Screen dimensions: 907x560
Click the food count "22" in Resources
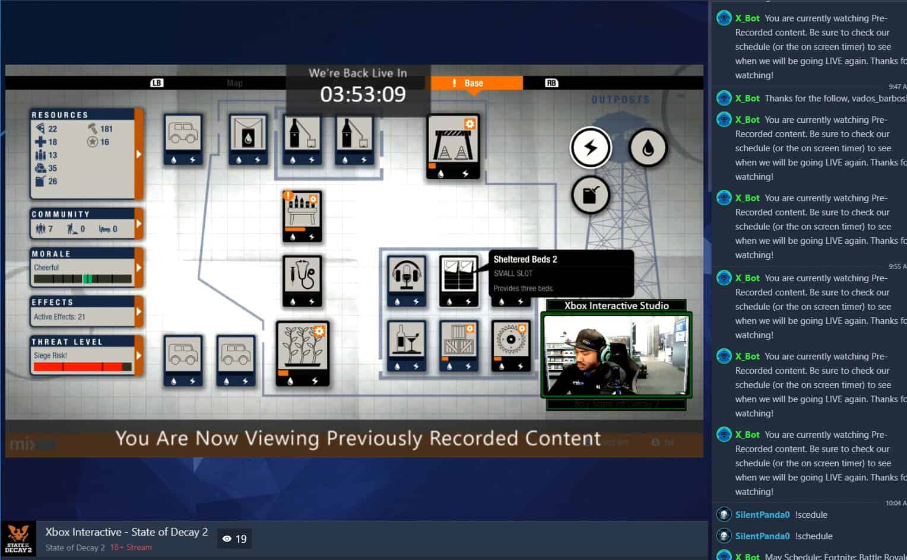click(53, 129)
